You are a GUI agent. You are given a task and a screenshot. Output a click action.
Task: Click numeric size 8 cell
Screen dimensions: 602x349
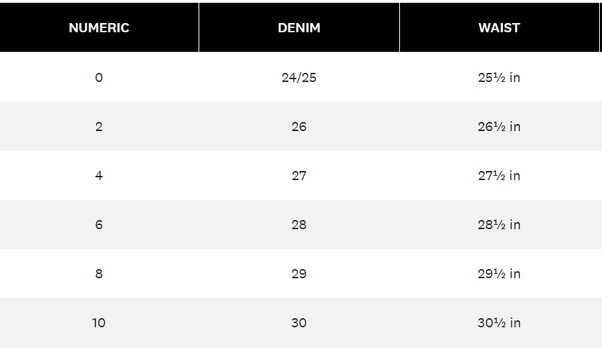(99, 274)
